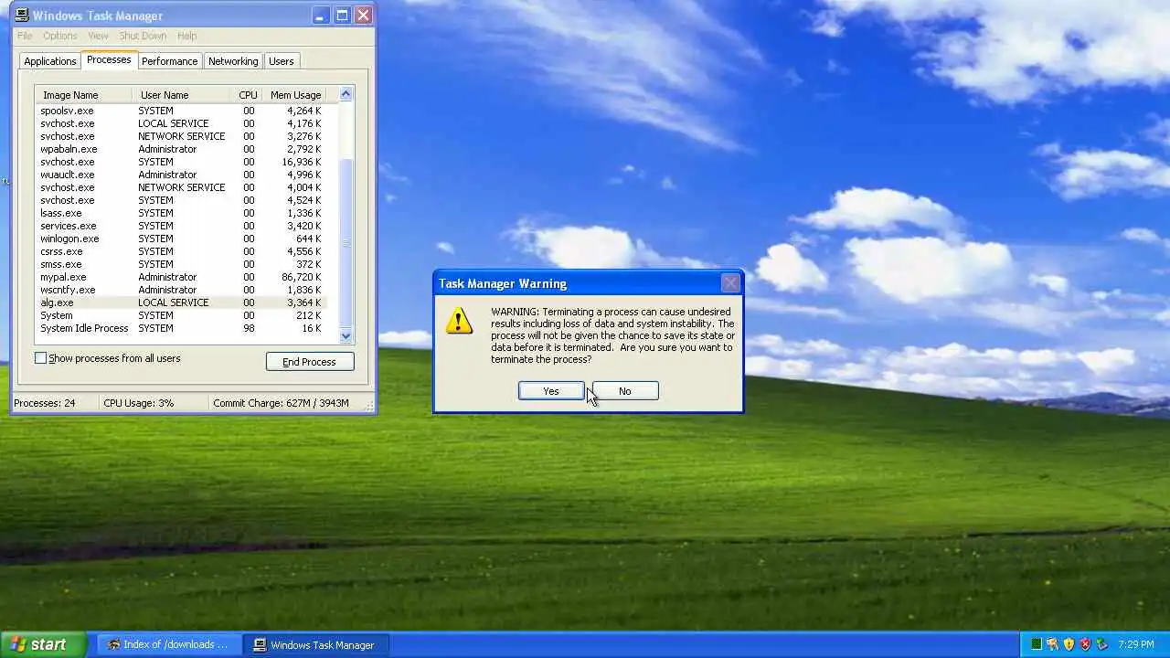Click the End Process button

point(310,362)
